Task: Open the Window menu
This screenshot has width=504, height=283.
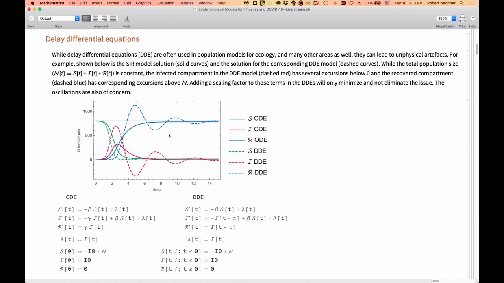Action: (206, 3)
